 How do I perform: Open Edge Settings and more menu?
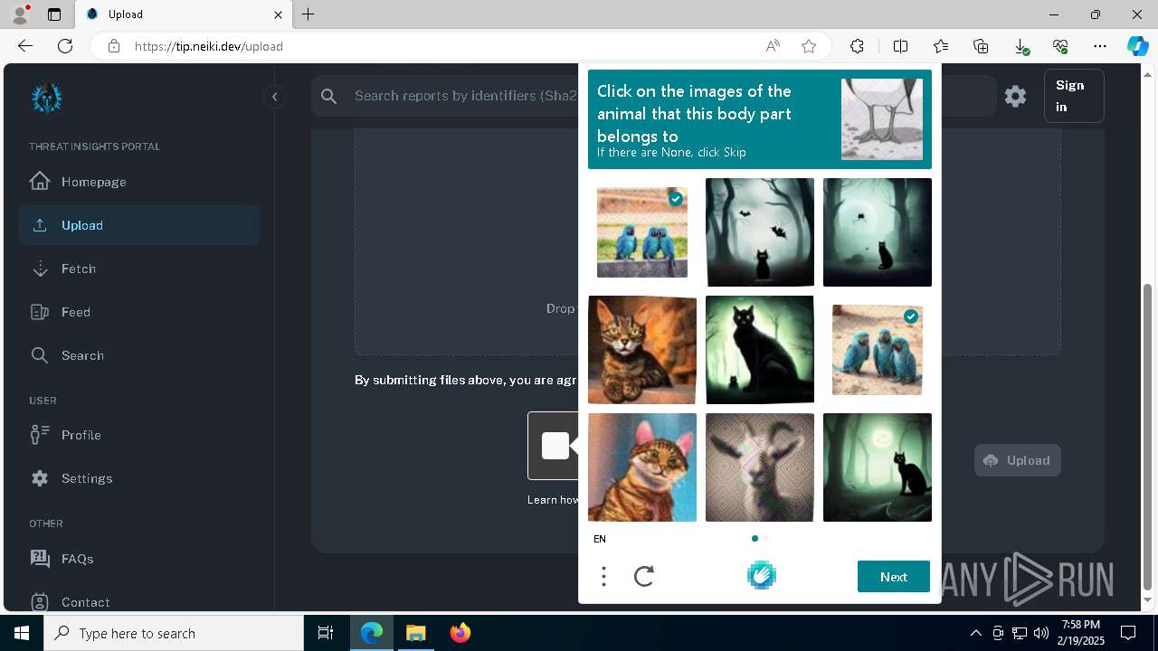click(x=1100, y=46)
